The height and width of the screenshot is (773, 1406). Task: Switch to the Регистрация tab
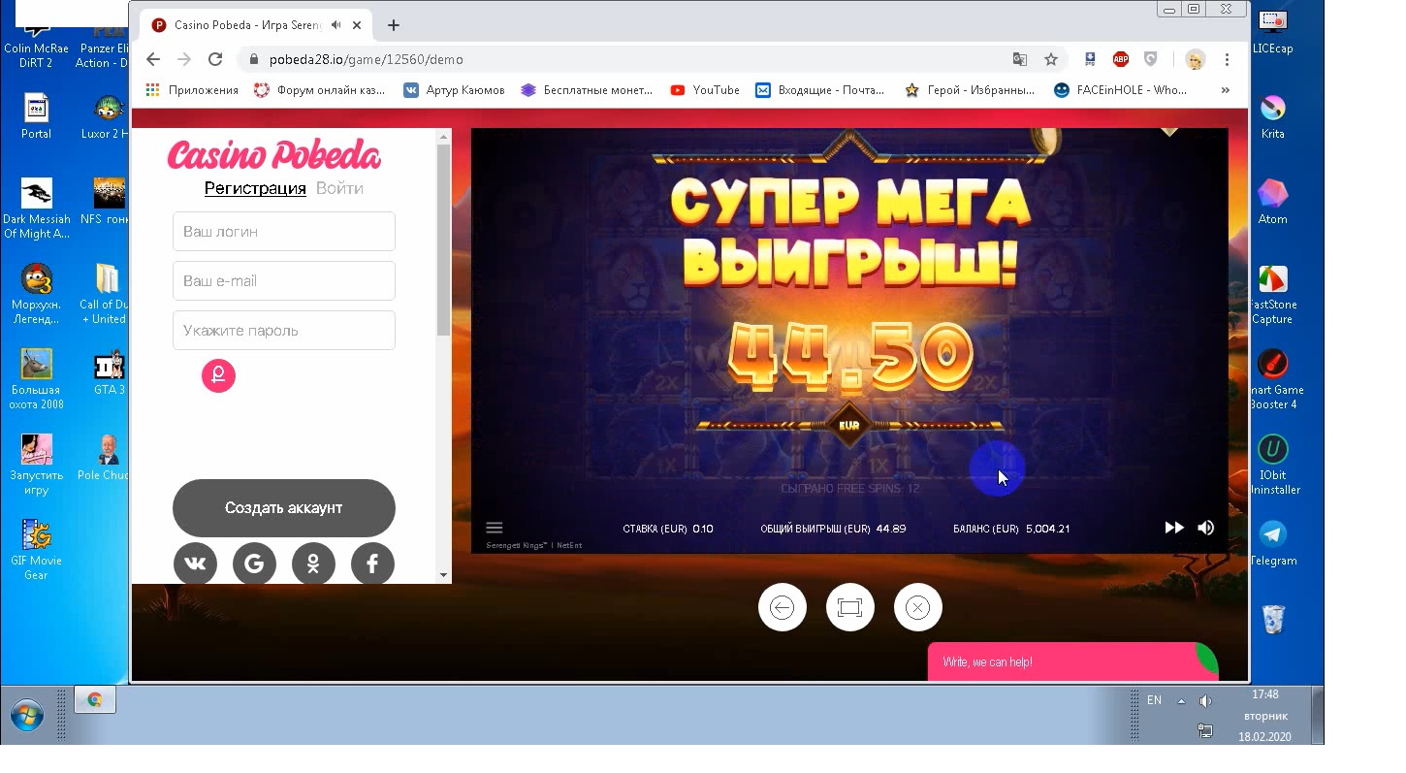point(255,188)
